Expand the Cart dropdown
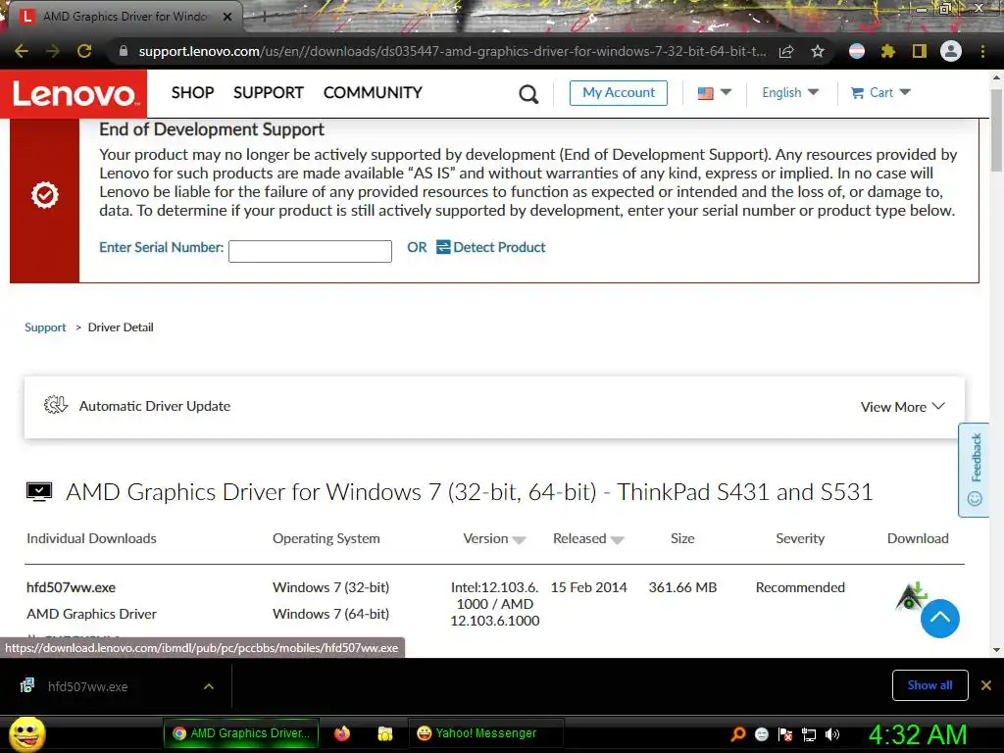This screenshot has height=753, width=1004. point(880,93)
